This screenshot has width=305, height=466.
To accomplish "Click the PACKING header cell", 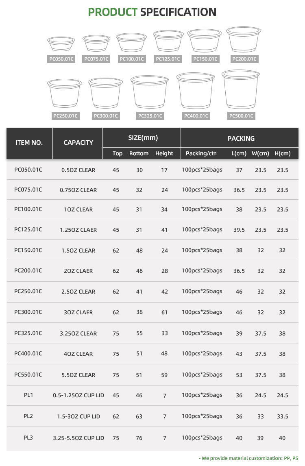I will pyautogui.click(x=241, y=139).
